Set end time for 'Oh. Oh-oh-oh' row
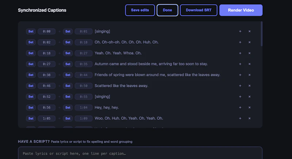Screen dimensions: 292x159 click(68, 42)
